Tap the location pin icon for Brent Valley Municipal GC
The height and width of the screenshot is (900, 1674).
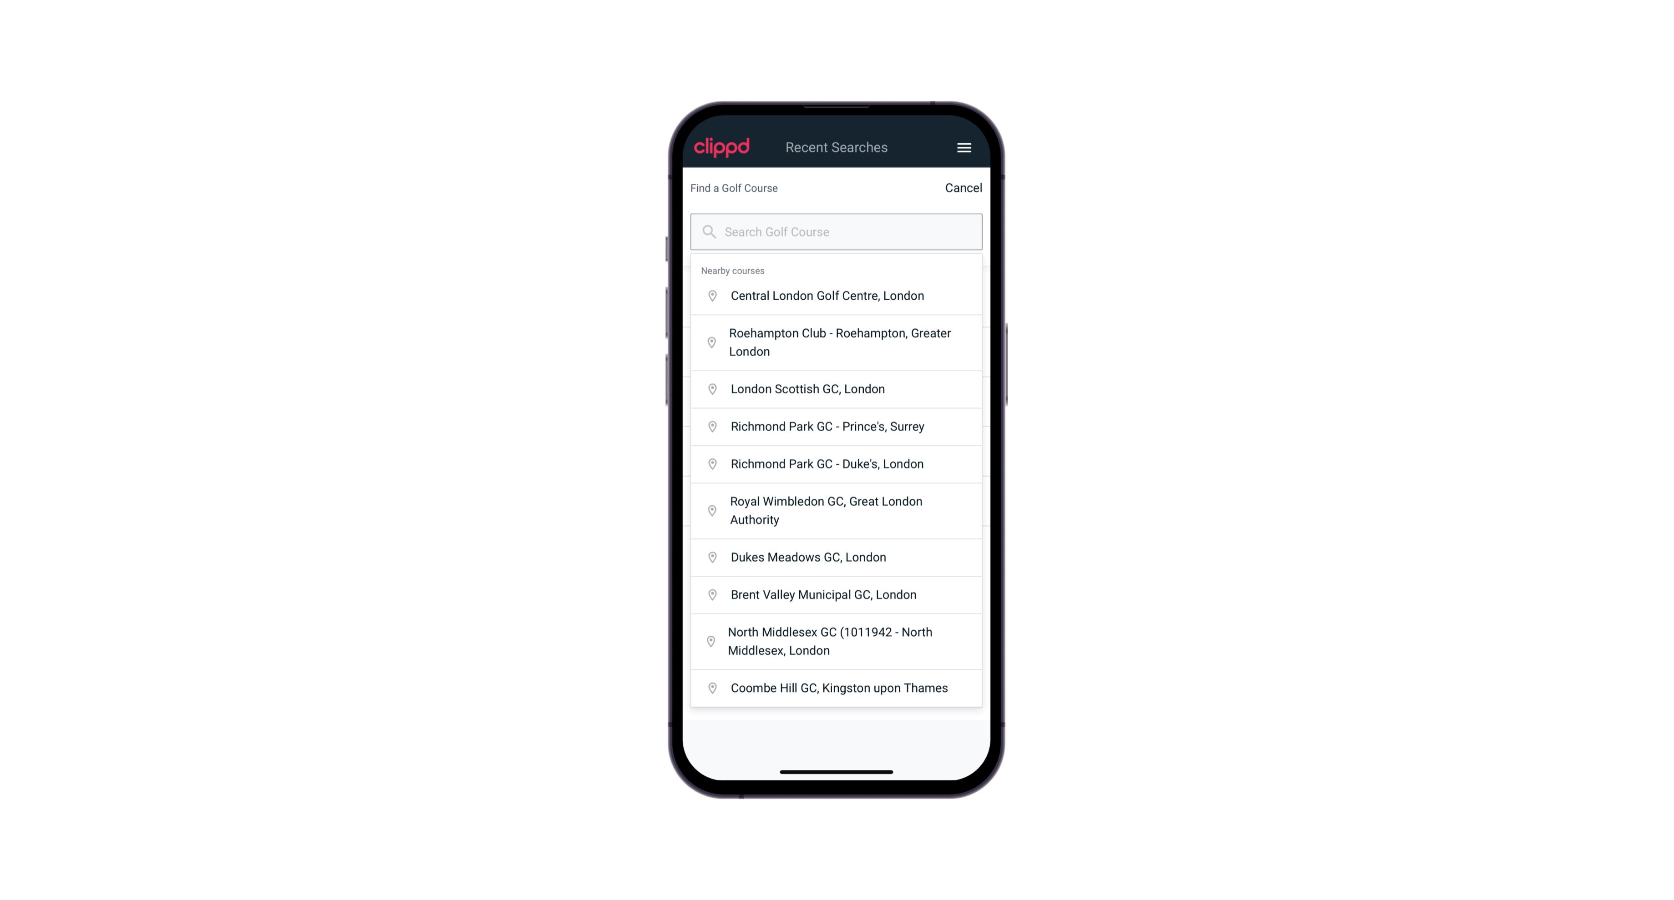(710, 594)
